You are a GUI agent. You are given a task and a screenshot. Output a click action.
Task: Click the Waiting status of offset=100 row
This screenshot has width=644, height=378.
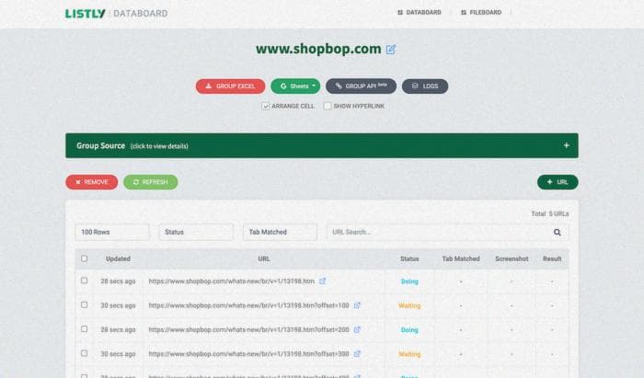point(409,305)
